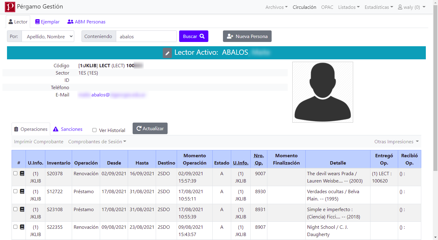Screen dimensions: 438x240
Task: Click the Actualizar refresh button
Action: (x=150, y=128)
